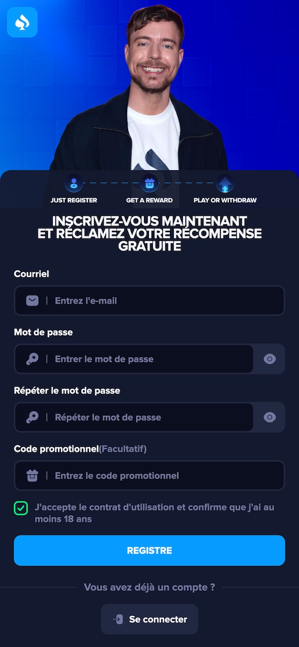This screenshot has height=647, width=299.
Task: Toggle password visibility with the eye icon
Action: [269, 359]
